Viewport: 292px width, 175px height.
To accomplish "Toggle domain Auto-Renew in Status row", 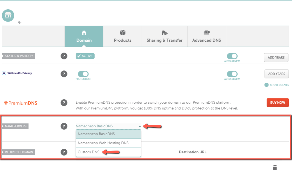I will (x=232, y=56).
